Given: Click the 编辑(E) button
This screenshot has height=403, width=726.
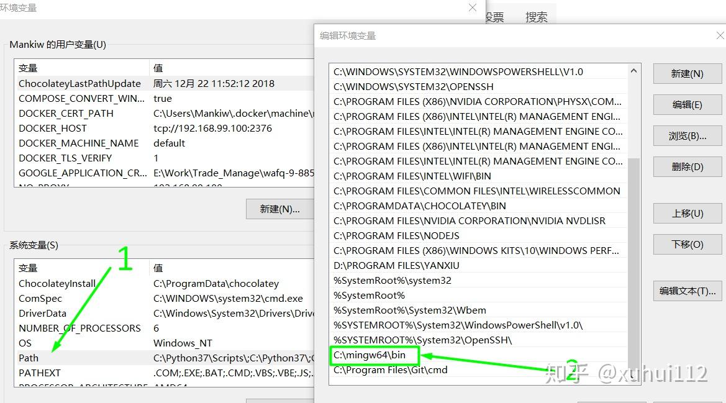Looking at the screenshot, I should tap(687, 104).
